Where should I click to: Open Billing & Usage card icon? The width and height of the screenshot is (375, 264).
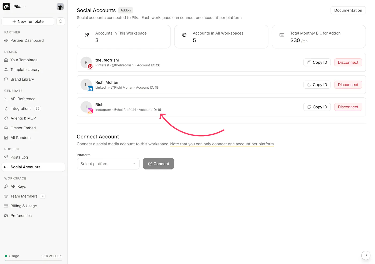(6, 206)
